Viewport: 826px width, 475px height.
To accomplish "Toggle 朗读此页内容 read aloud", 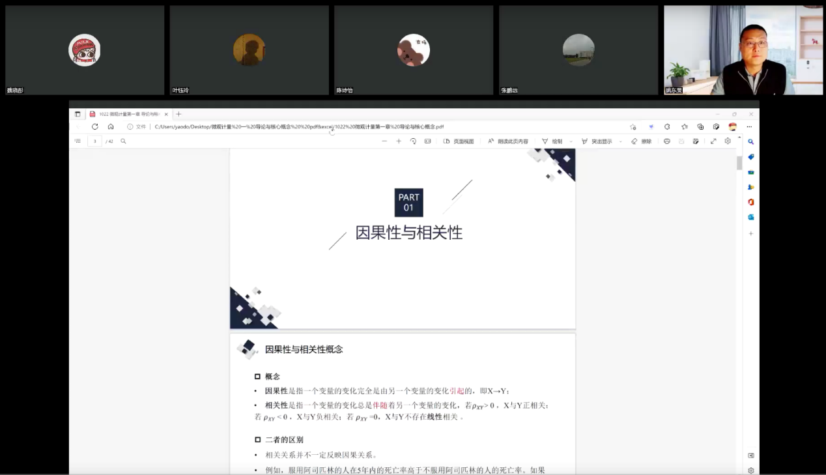I will [508, 141].
